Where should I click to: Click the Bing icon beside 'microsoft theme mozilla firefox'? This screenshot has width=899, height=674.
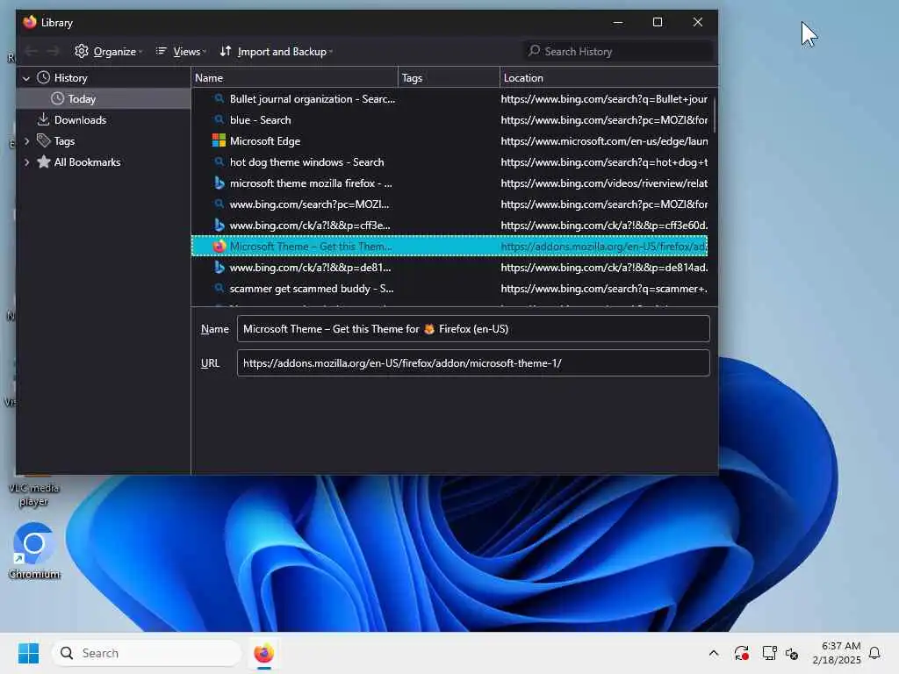[219, 183]
